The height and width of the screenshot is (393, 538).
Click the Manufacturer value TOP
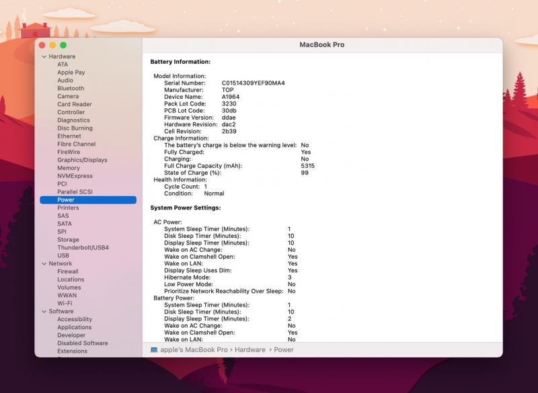(x=227, y=90)
